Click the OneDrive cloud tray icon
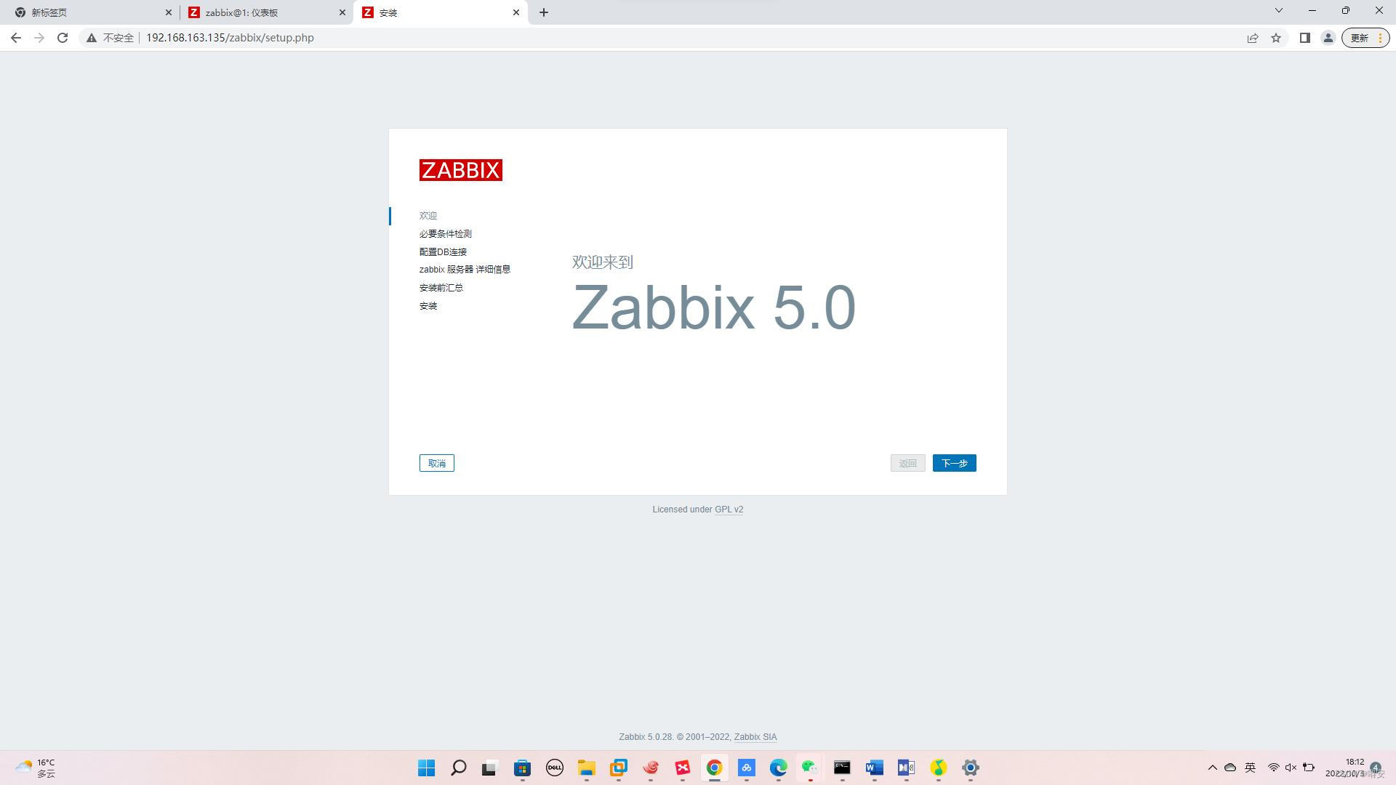1396x785 pixels. (1230, 768)
